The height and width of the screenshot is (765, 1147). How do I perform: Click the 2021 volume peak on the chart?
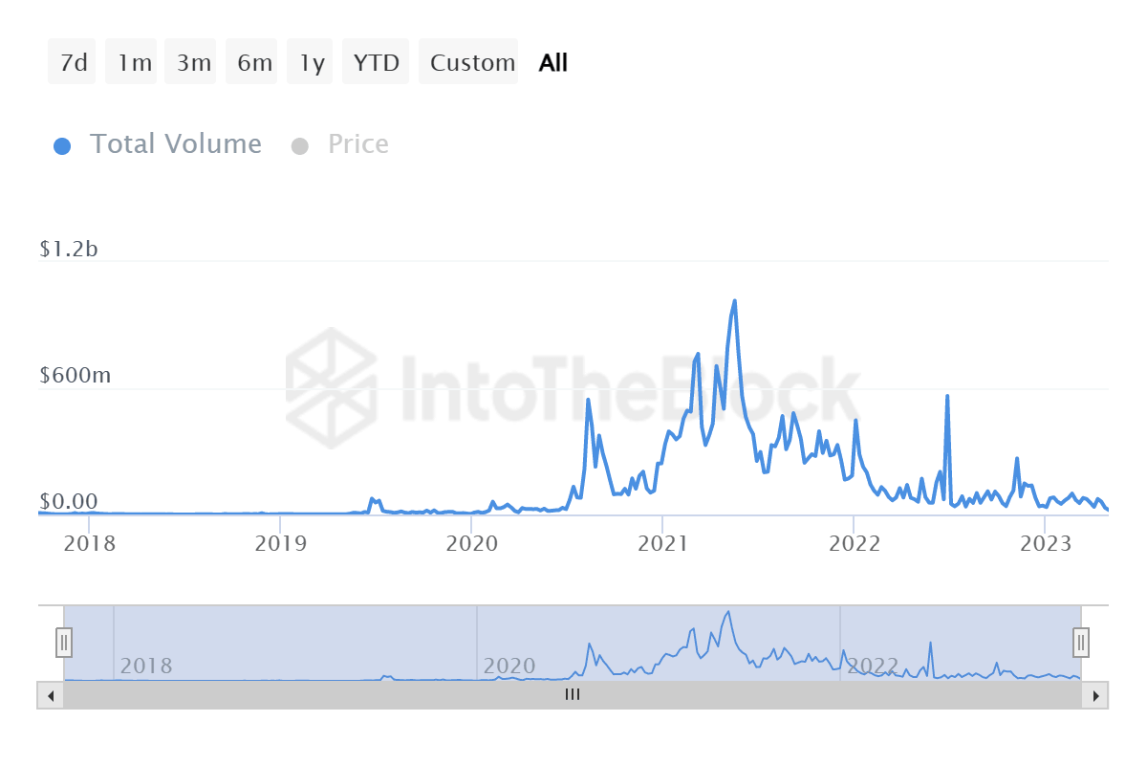click(733, 301)
